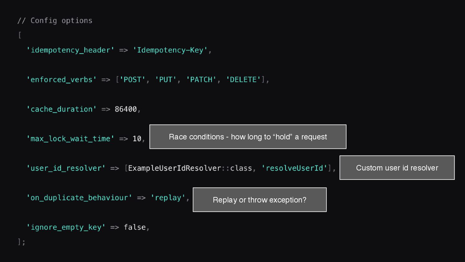Click the 'ignore_empty_key' config key
Viewport: 465px width, 262px height.
pos(66,227)
